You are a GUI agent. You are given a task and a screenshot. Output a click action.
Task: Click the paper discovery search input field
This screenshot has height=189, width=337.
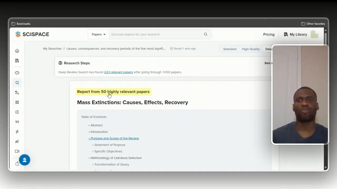155,34
